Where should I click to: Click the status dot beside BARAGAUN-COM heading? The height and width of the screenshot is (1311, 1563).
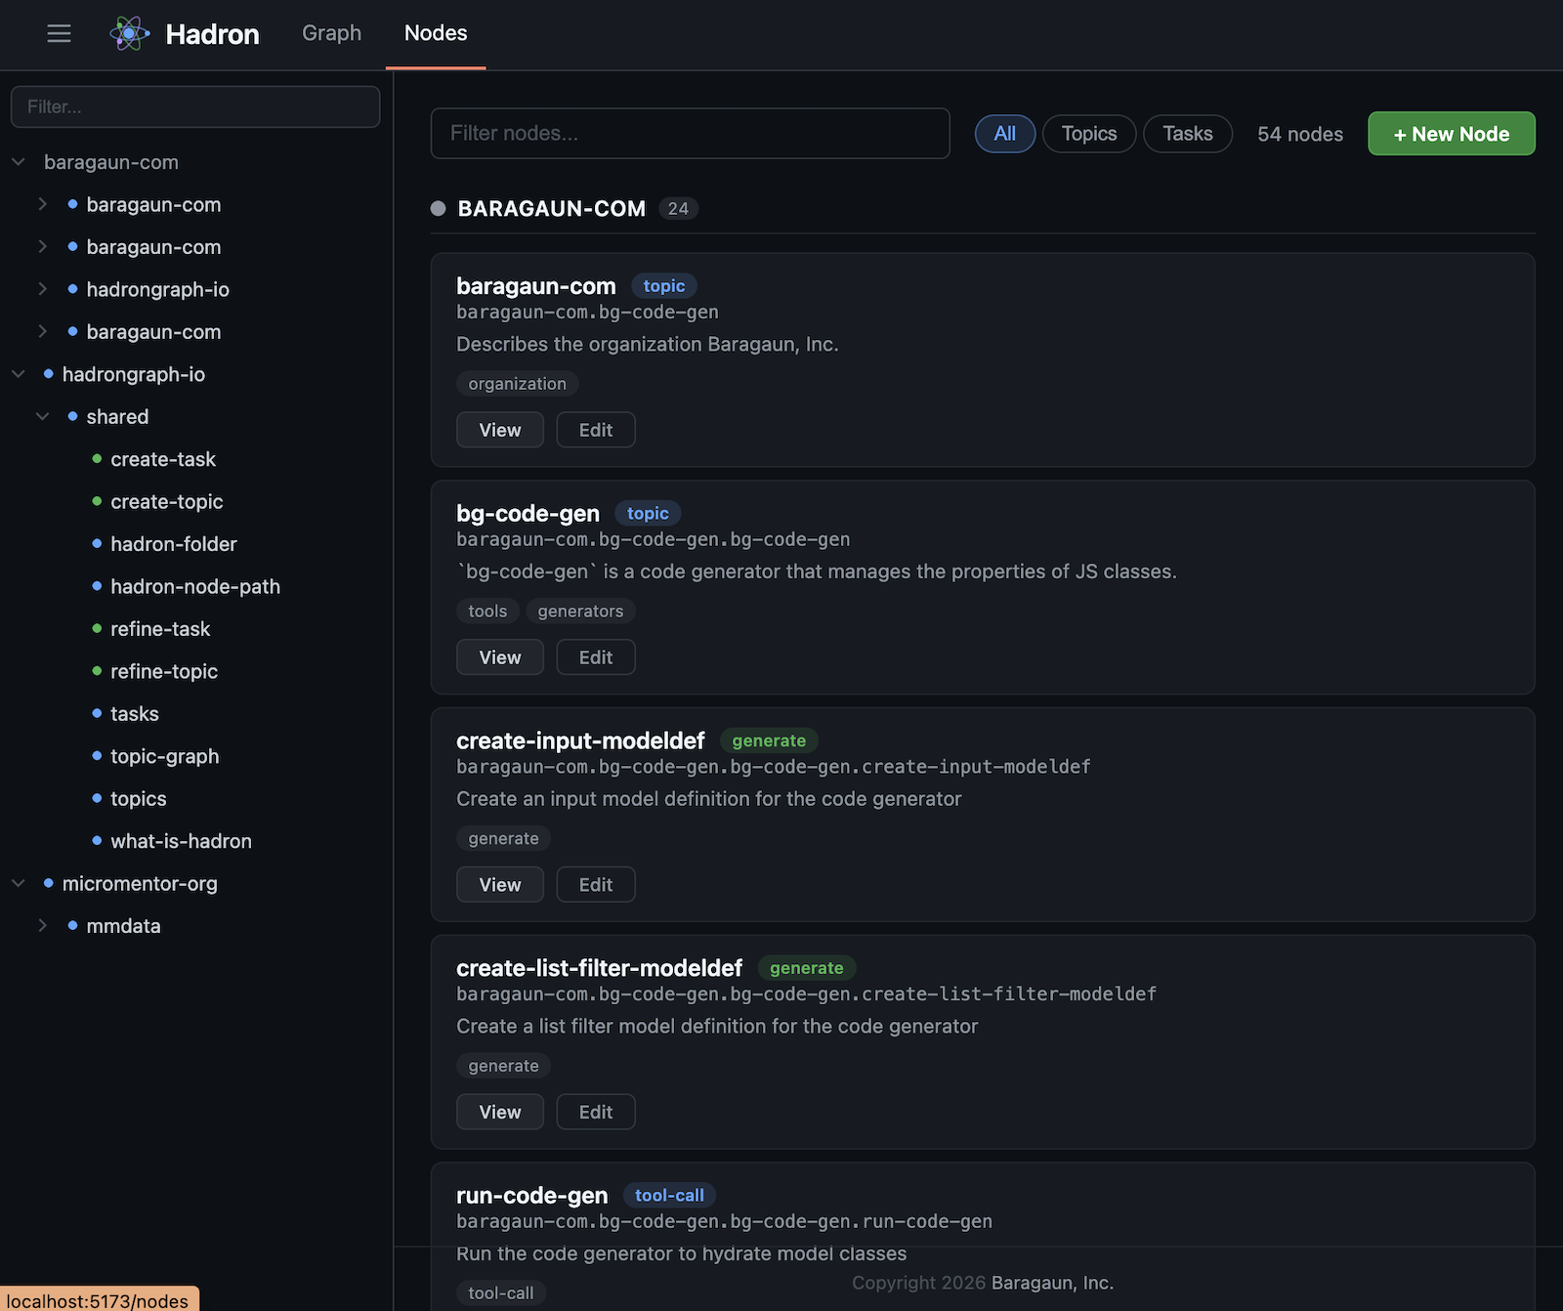[x=438, y=207]
